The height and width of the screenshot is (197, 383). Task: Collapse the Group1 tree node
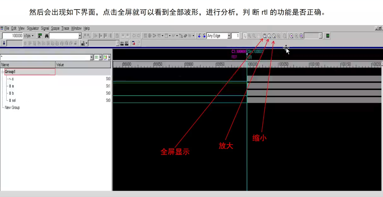[3, 72]
